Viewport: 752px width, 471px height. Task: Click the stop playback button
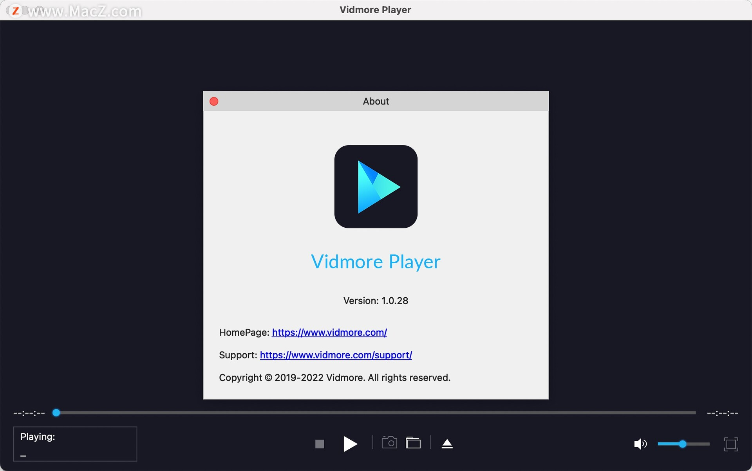[320, 444]
